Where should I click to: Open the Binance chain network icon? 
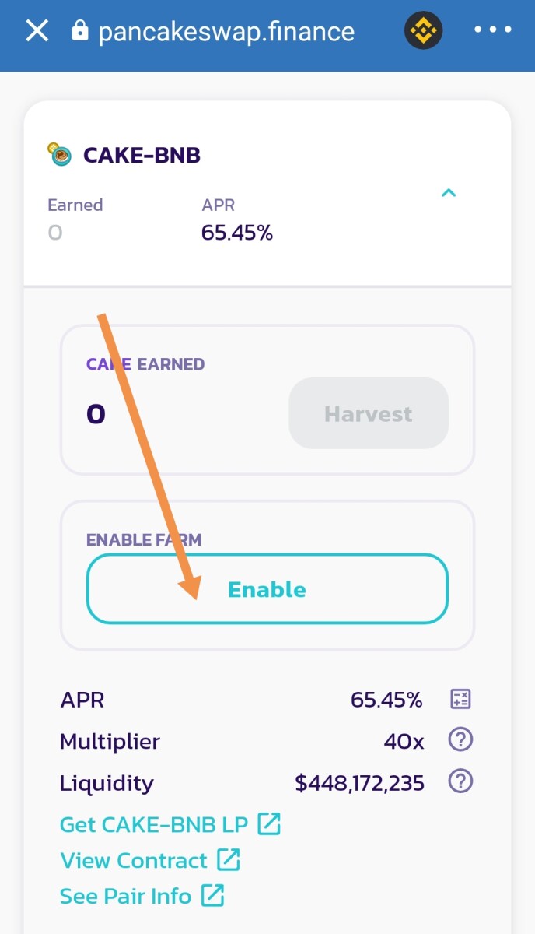(x=423, y=31)
